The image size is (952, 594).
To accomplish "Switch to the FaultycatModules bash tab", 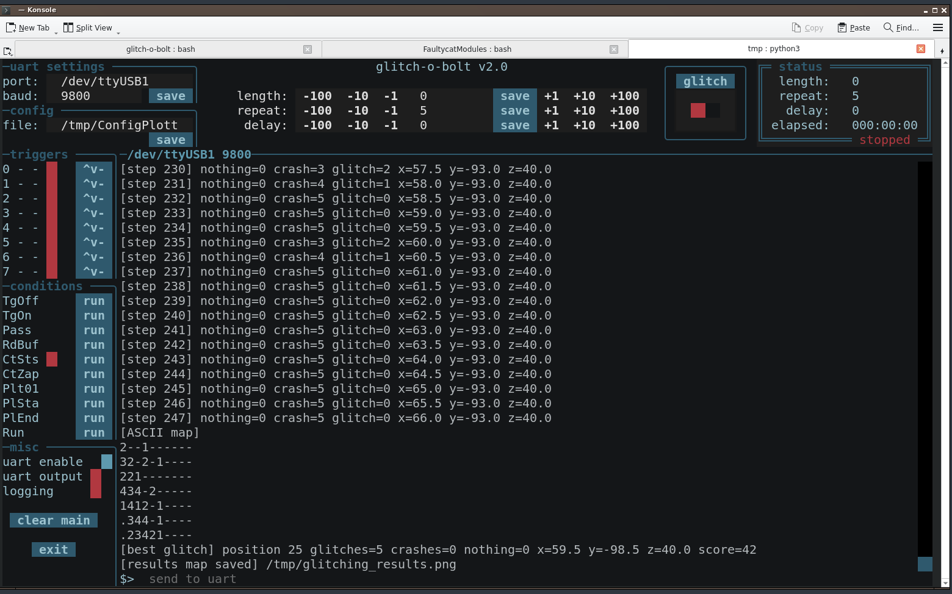I will 467,49.
